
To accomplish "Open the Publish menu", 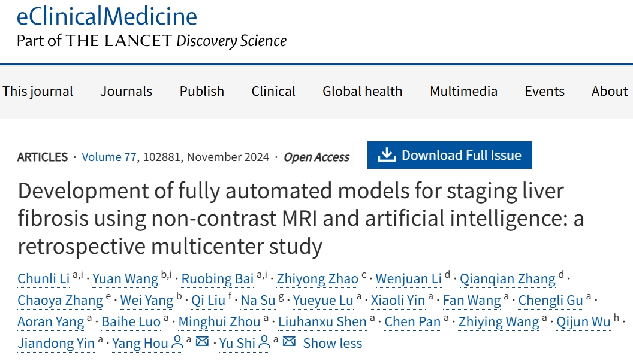I will pos(202,91).
